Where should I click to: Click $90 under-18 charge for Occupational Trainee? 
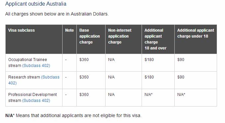tap(181, 59)
